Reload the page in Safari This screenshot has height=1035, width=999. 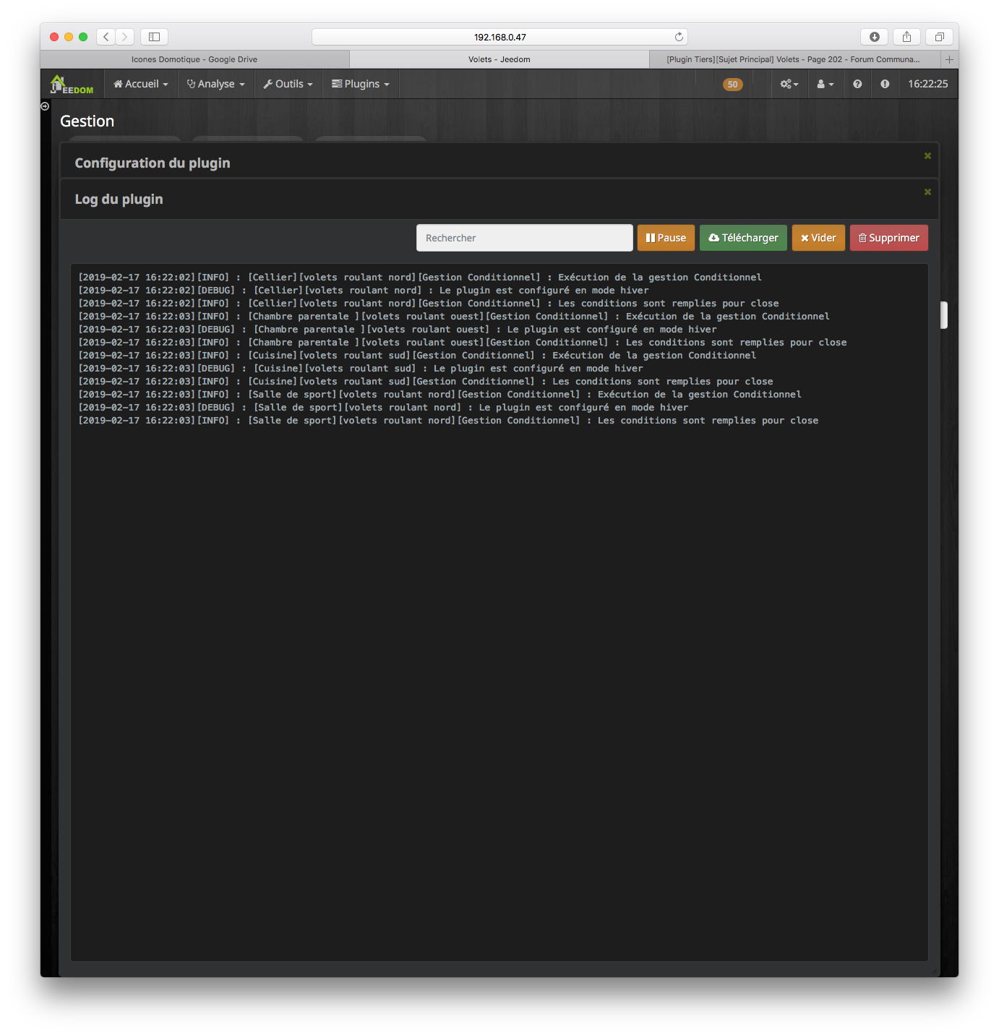[x=679, y=37]
